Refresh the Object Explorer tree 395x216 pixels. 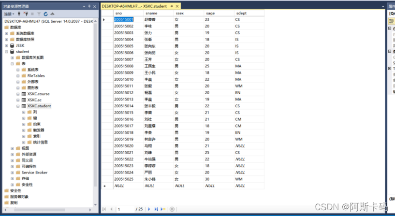pyautogui.click(x=45, y=14)
